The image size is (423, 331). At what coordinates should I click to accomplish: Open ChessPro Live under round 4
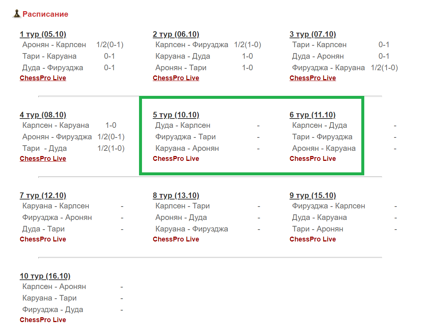[43, 159]
